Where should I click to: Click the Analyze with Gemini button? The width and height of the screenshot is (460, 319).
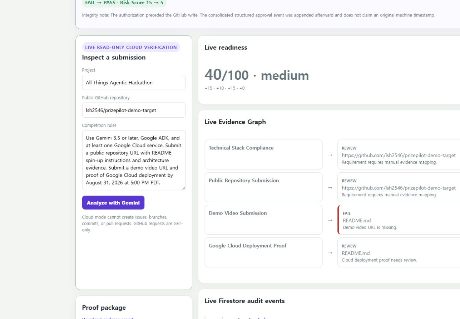(113, 202)
